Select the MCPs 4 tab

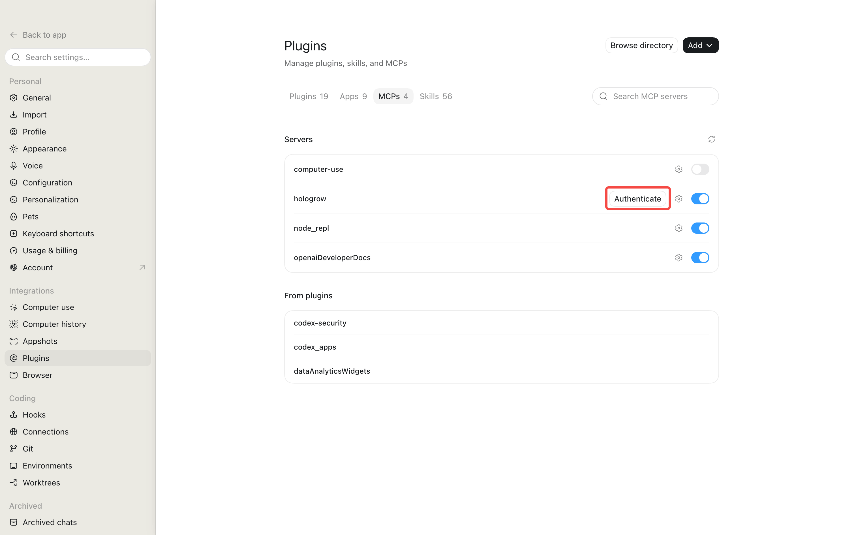pyautogui.click(x=393, y=96)
